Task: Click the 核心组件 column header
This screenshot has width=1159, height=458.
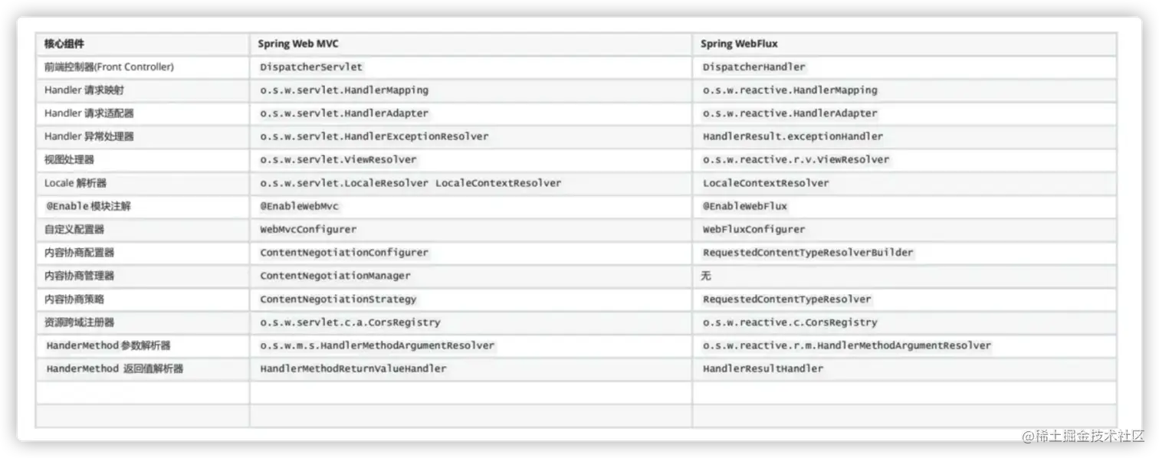Action: tap(64, 44)
